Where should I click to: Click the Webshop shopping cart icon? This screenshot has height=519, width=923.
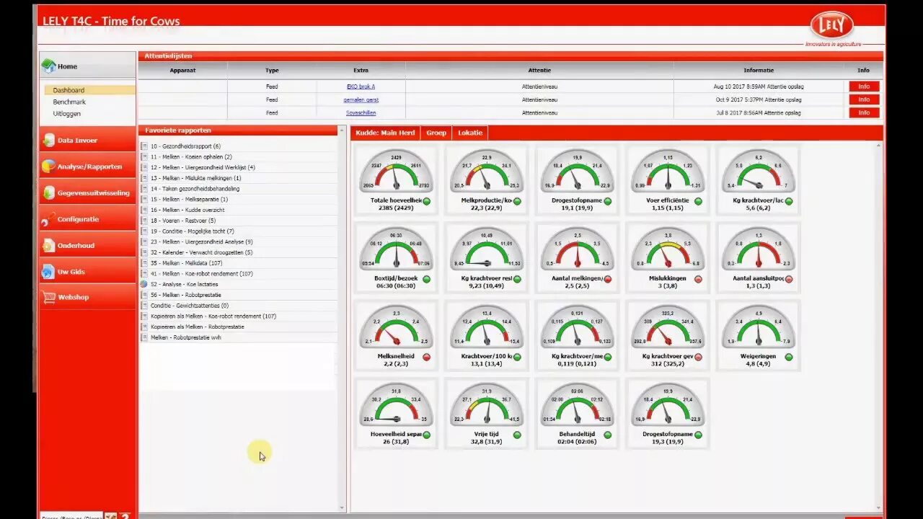48,297
